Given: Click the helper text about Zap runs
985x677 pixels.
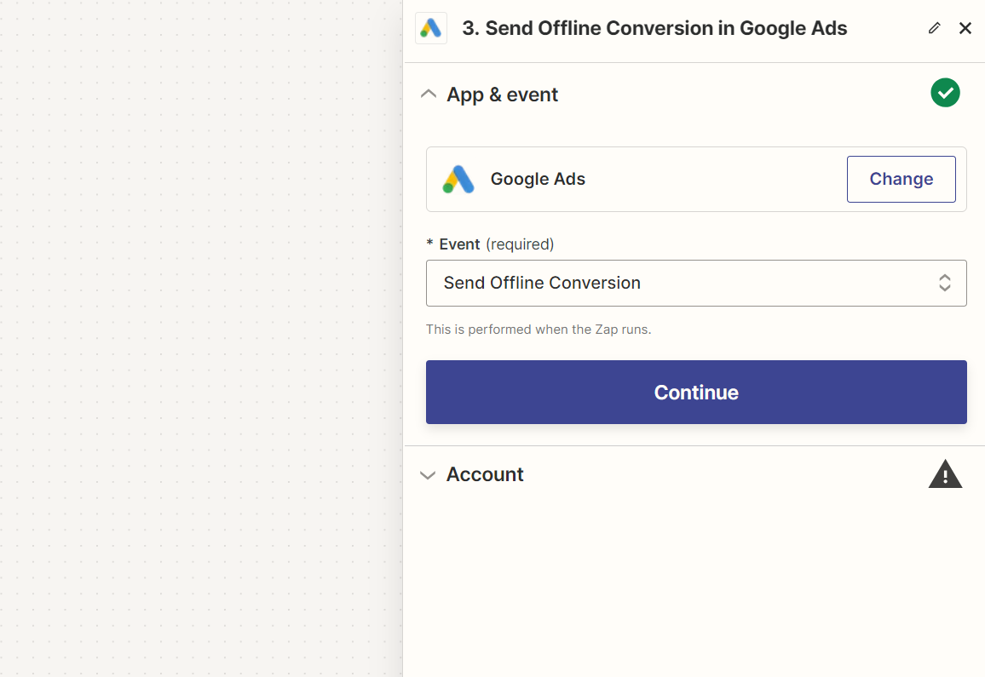Looking at the screenshot, I should pos(539,330).
